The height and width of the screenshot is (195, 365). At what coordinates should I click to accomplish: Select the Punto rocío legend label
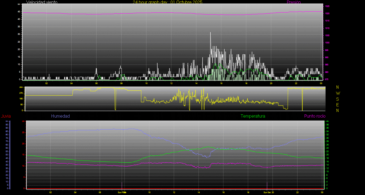(315, 116)
